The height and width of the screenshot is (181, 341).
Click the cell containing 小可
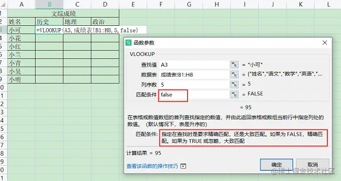pyautogui.click(x=21, y=30)
